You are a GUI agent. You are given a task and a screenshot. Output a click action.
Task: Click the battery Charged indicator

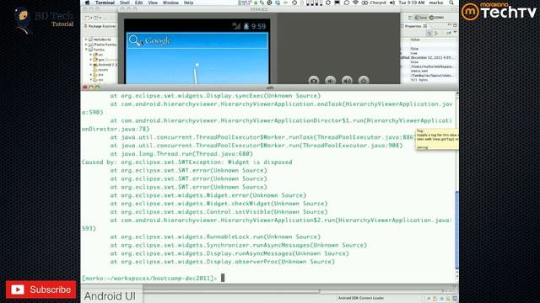(x=374, y=3)
